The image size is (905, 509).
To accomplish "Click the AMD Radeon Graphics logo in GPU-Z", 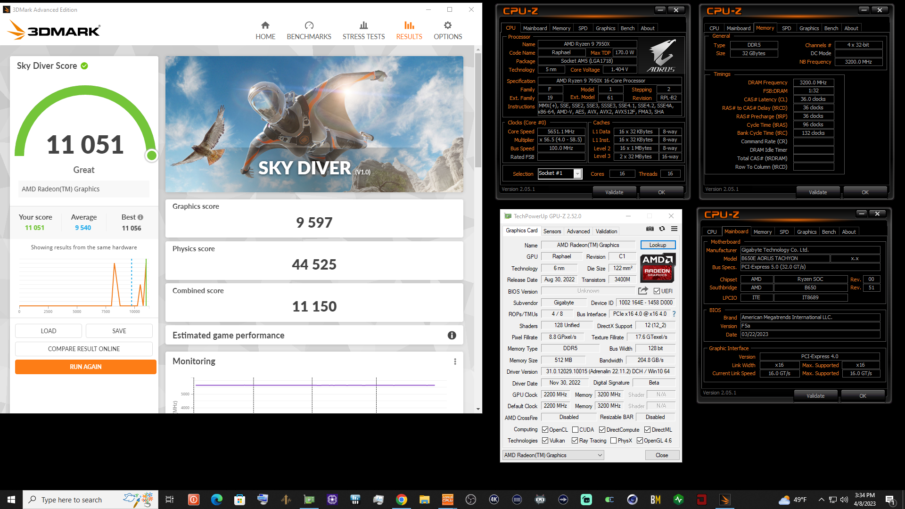I will (658, 267).
